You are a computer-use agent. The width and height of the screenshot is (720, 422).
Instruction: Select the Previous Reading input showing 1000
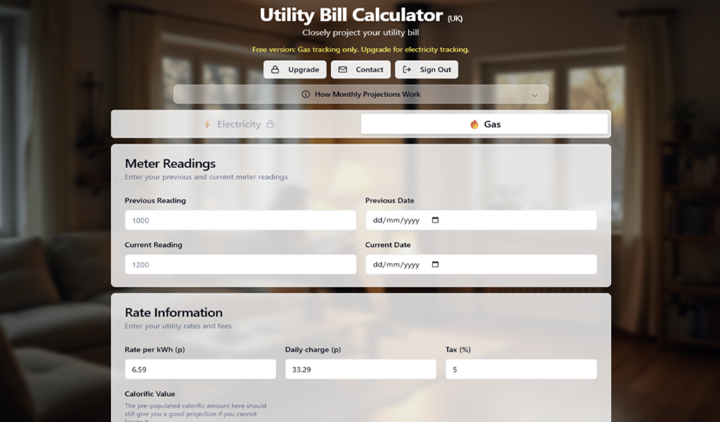240,219
